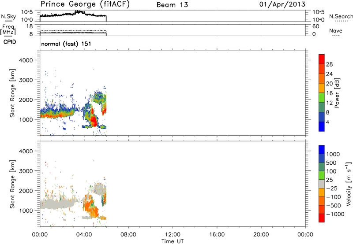Click the 'N.Sky' axis label

click(8, 16)
